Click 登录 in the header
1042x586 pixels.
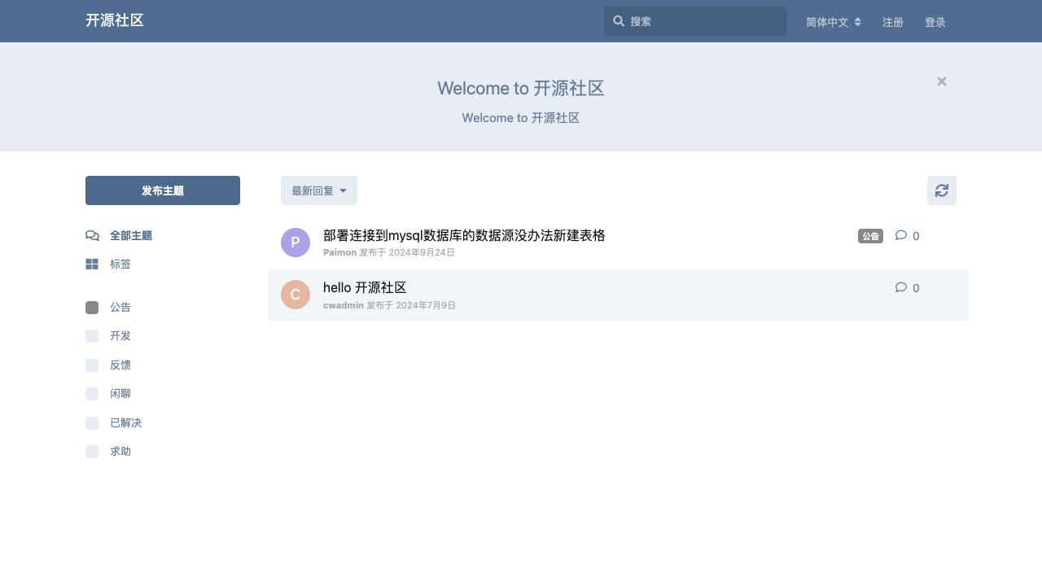click(935, 22)
